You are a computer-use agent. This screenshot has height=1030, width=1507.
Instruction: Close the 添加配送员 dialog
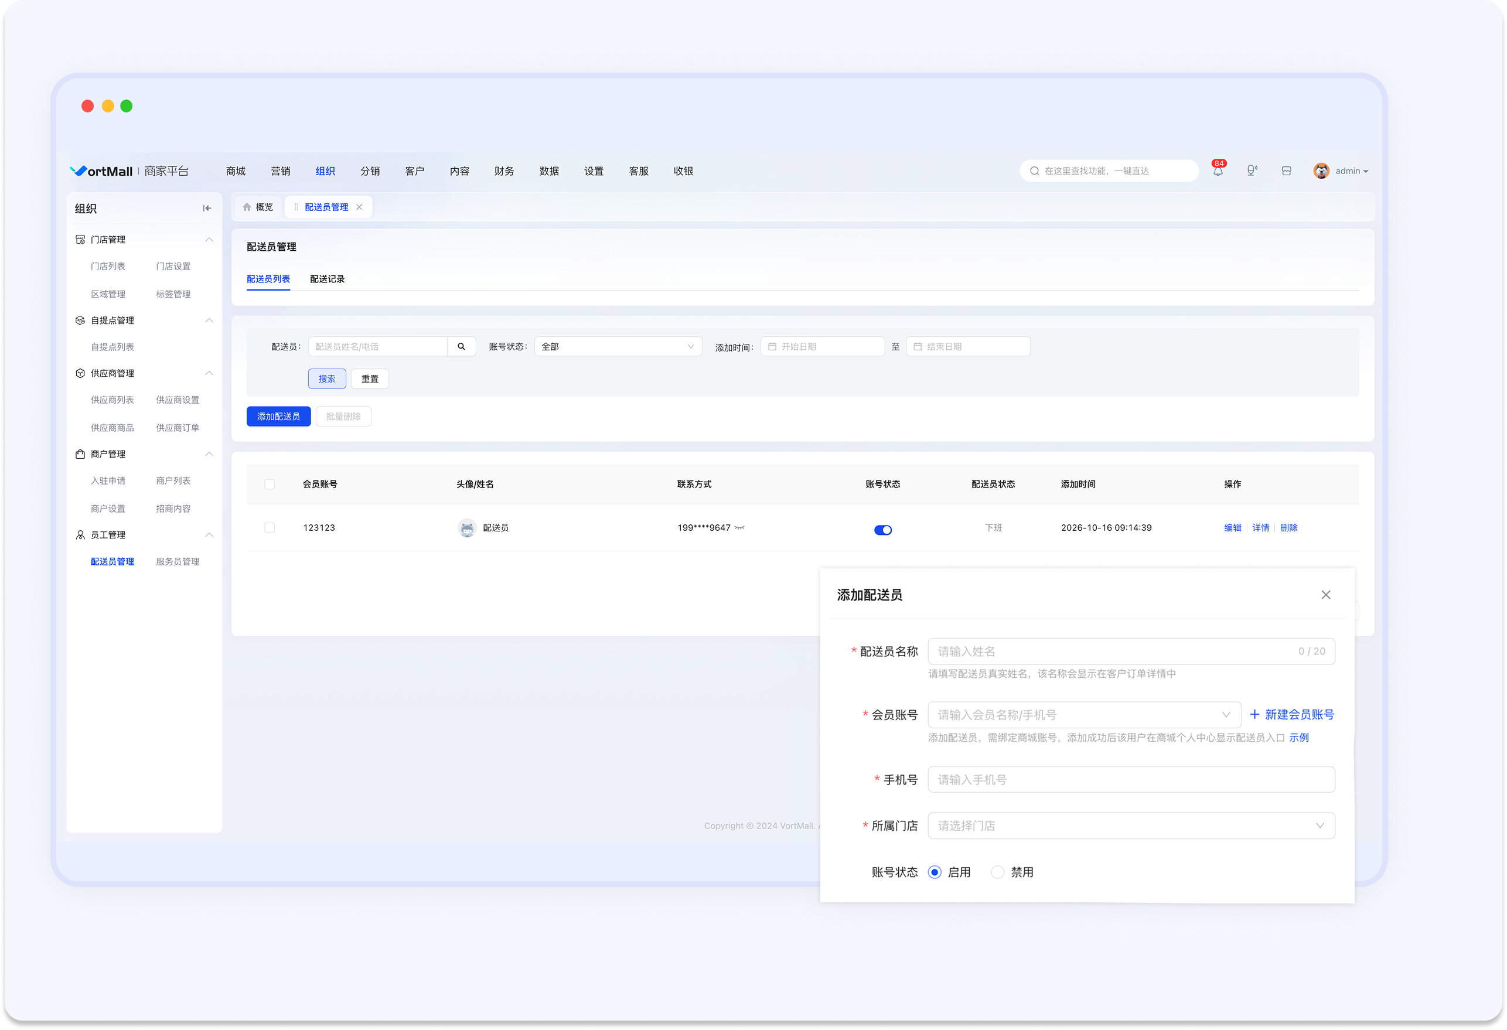click(1325, 595)
